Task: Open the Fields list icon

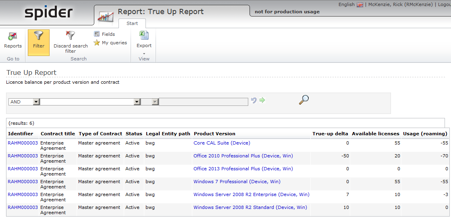Action: pos(97,34)
